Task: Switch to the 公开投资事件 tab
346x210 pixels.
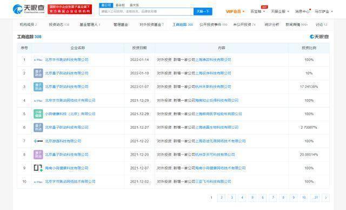Action: coord(213,25)
